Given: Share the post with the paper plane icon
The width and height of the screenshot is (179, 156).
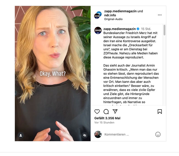Looking at the screenshot, I should [x=115, y=111].
